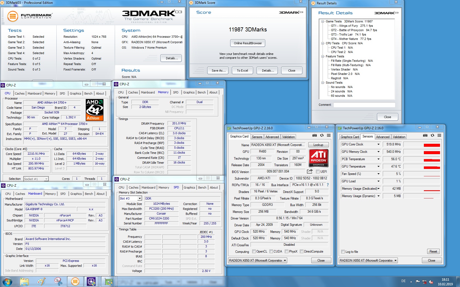
Task: Click the Lookup button in GPU-Z
Action: pos(318,145)
